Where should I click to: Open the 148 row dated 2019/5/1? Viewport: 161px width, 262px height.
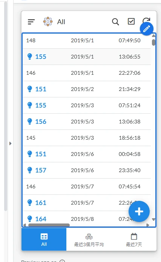[x=87, y=40]
